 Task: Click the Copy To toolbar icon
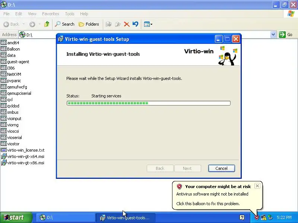click(x=118, y=24)
